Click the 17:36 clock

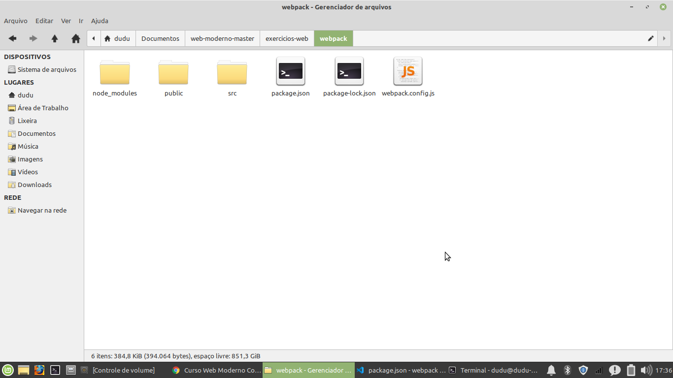664,370
